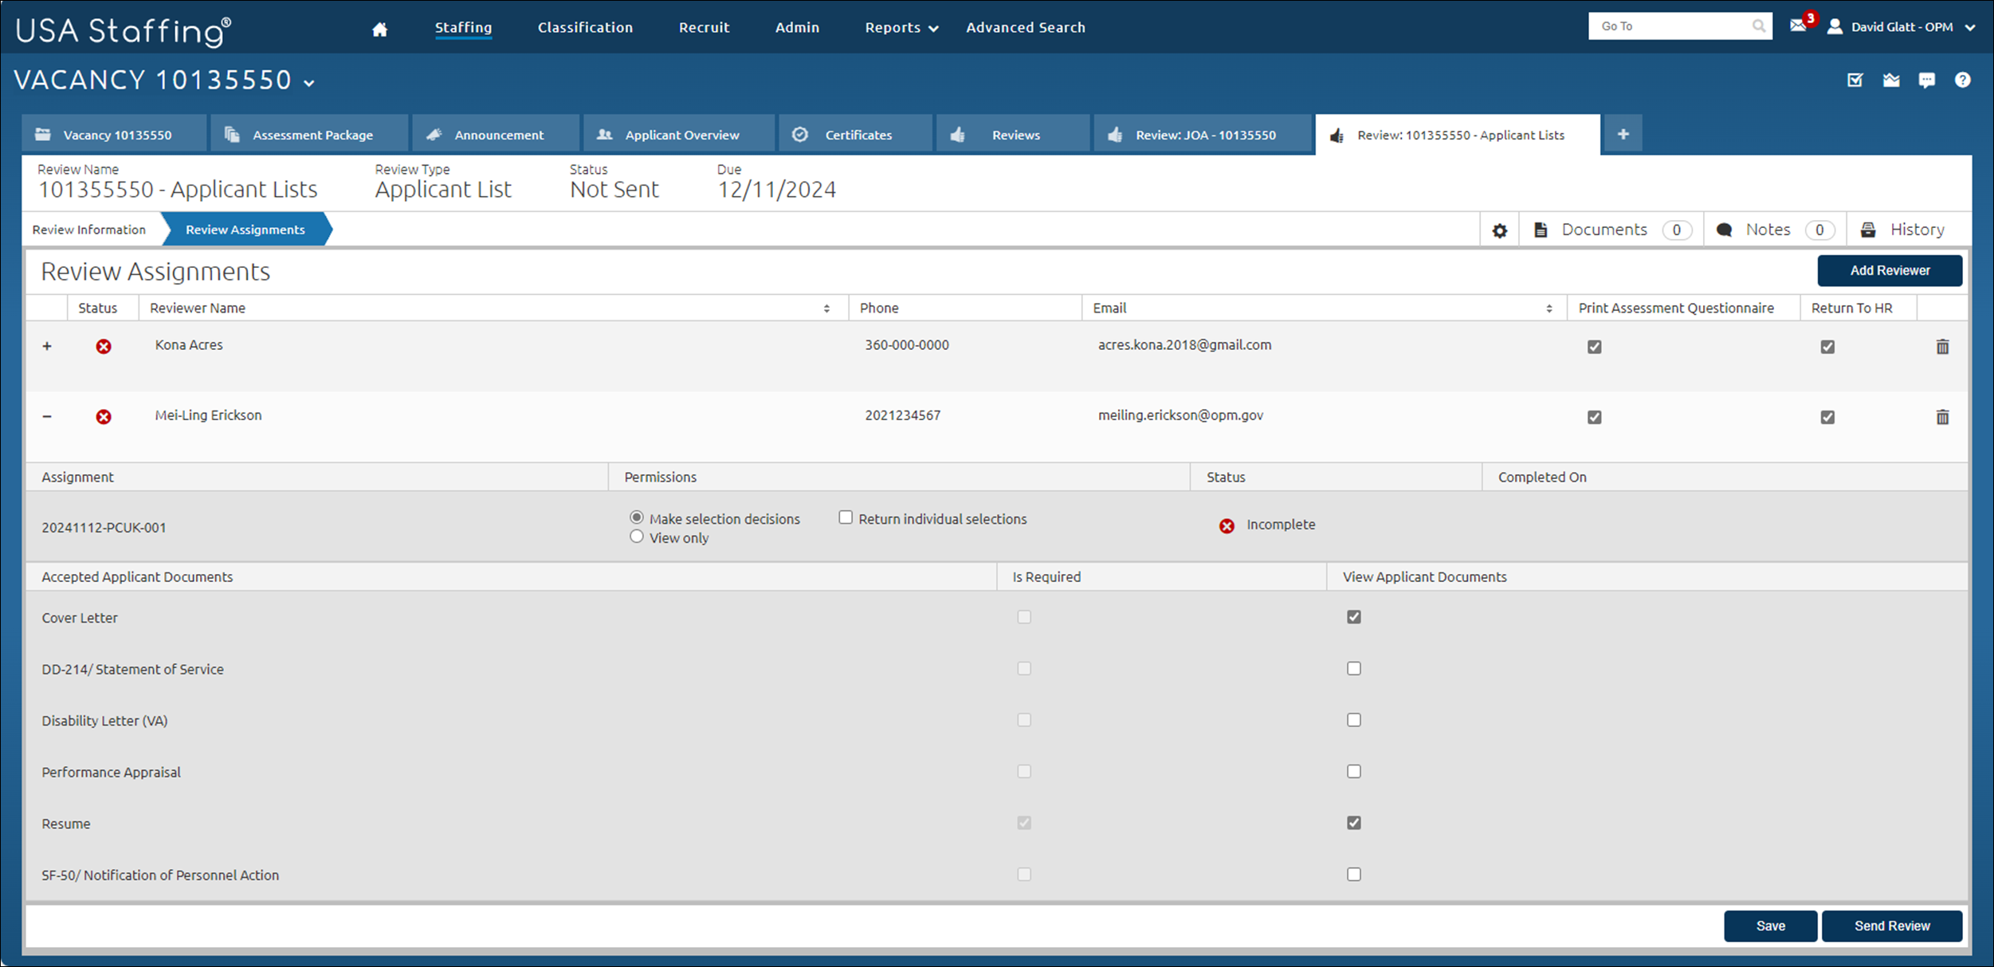
Task: Sort by Reviewer Name column arrows
Action: [826, 309]
